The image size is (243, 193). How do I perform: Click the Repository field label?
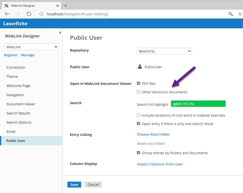tap(79, 50)
